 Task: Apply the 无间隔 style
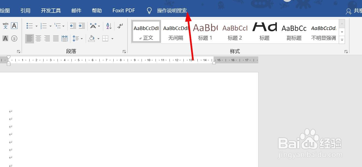(176, 31)
